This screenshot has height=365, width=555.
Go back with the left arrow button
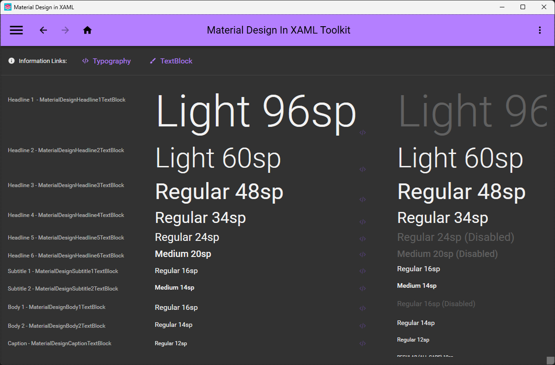pyautogui.click(x=43, y=30)
